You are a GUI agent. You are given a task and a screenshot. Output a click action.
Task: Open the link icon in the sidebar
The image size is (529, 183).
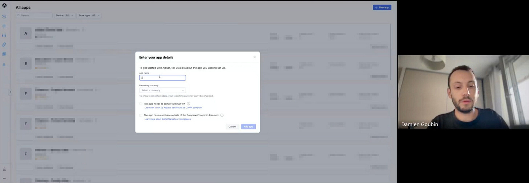coord(4,45)
